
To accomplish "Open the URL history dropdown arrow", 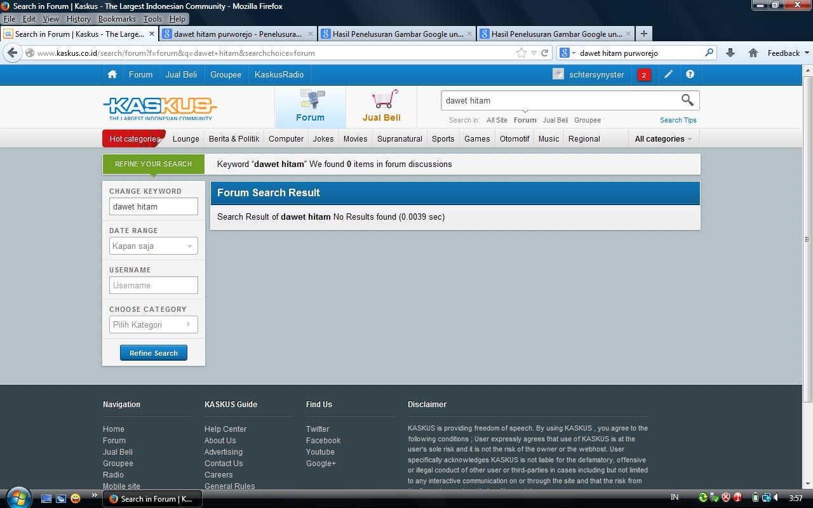I will coord(534,53).
